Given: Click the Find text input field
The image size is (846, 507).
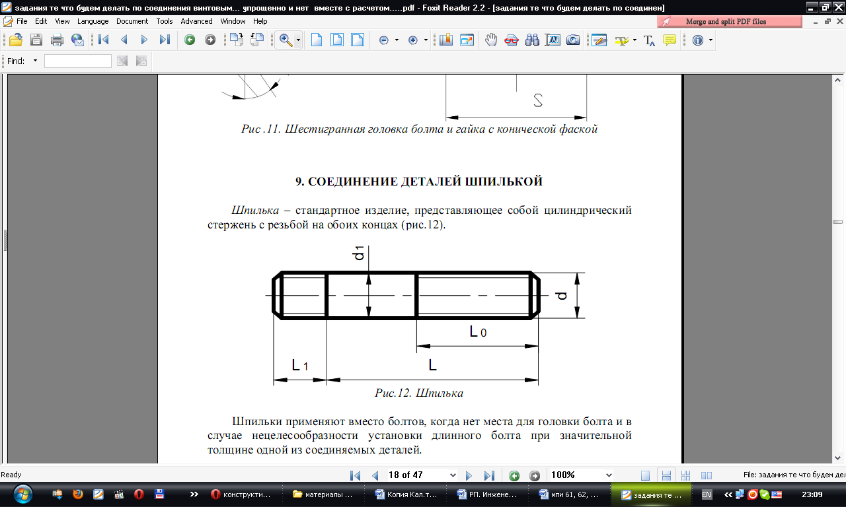Looking at the screenshot, I should coord(78,61).
